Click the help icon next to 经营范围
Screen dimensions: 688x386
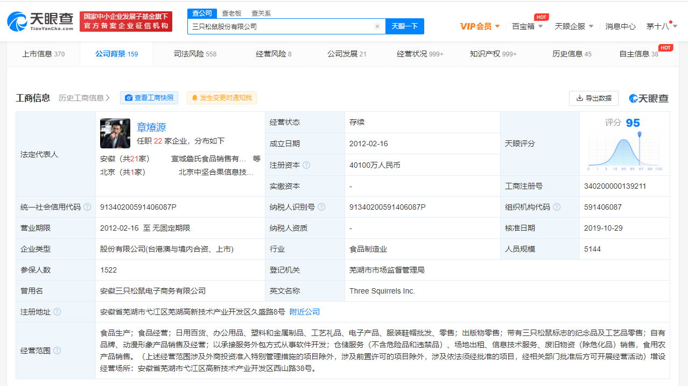tap(57, 351)
